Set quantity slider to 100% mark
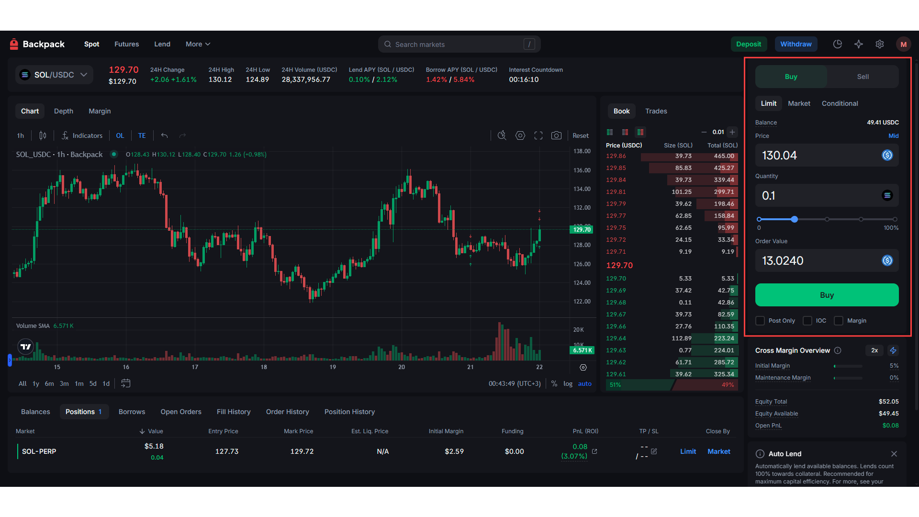 click(895, 219)
